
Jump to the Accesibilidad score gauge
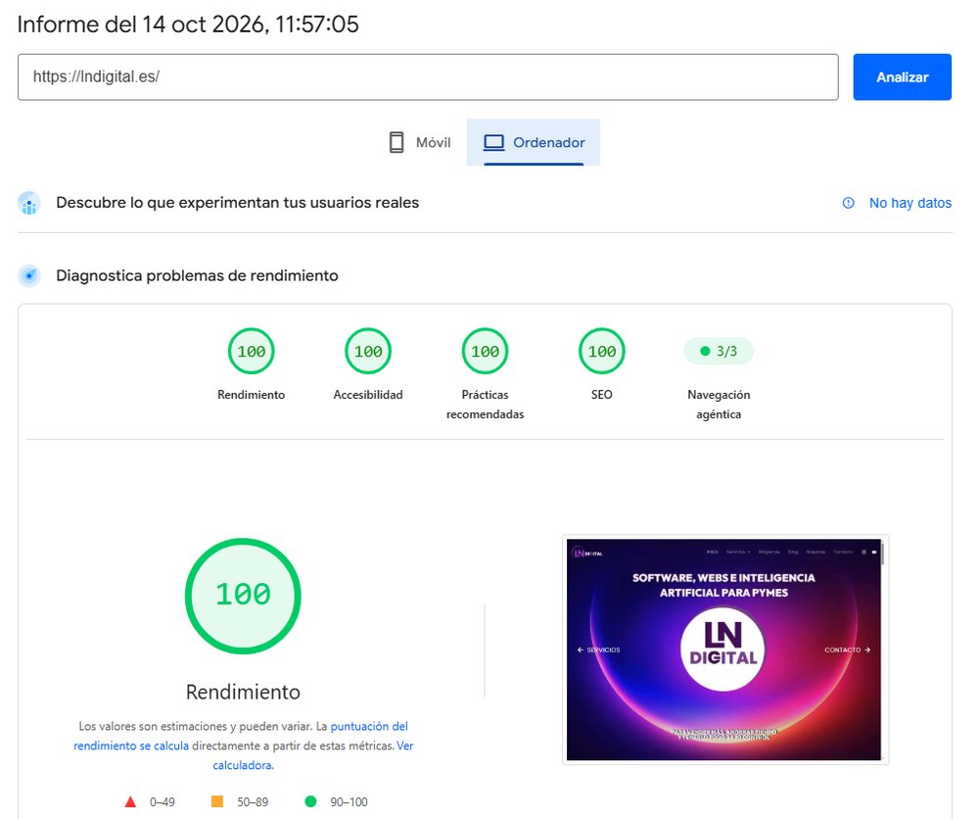point(368,351)
